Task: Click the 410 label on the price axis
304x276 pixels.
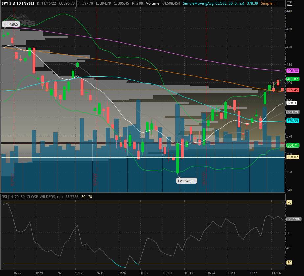Action: click(x=289, y=65)
